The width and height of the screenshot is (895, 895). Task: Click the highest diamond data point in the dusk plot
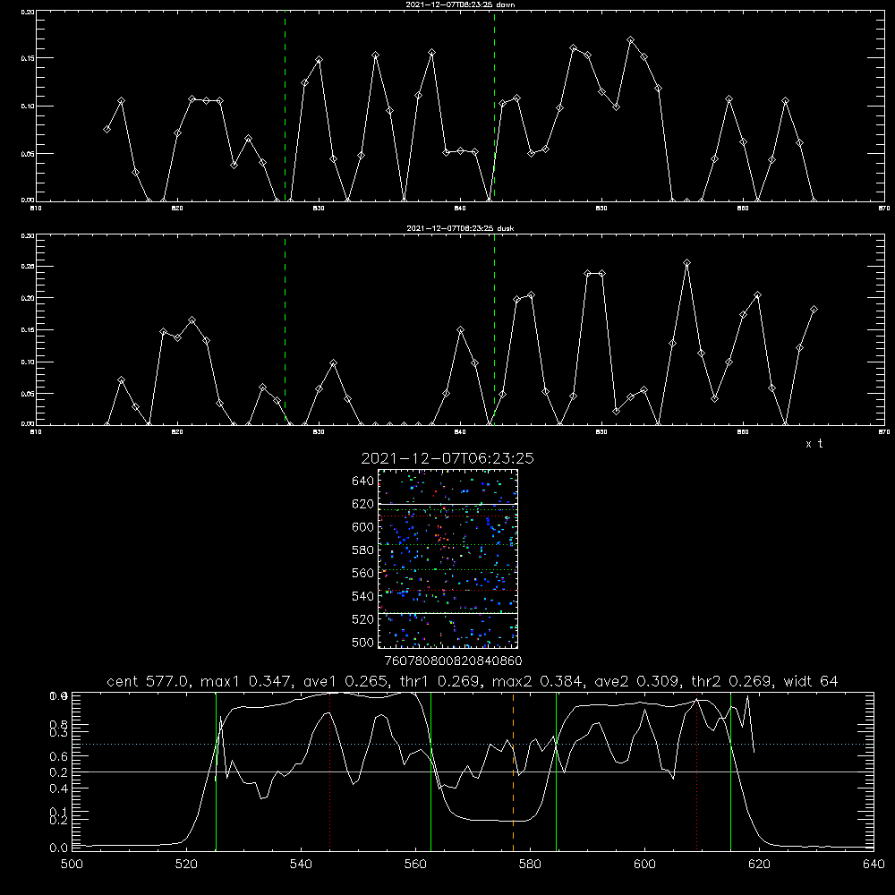pos(687,263)
